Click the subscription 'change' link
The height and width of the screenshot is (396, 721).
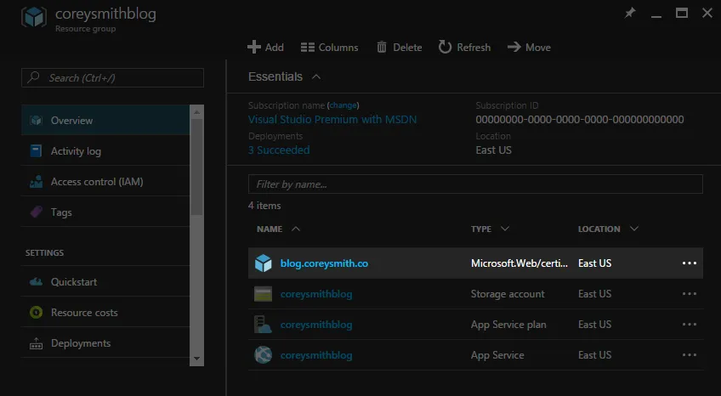343,105
